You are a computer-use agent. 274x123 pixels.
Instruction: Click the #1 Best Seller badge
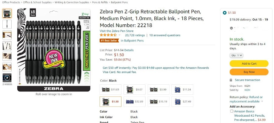point(109,40)
